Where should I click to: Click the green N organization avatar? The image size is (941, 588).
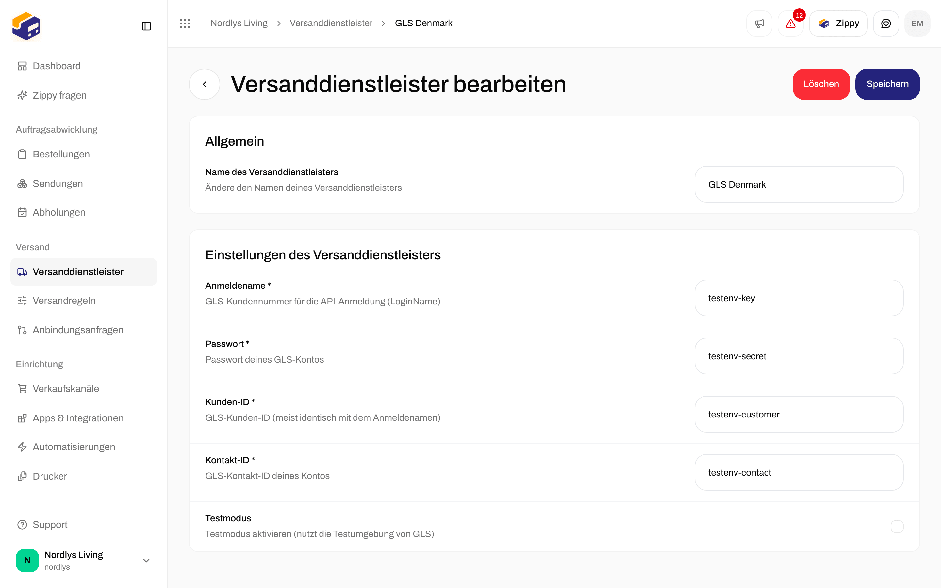point(27,560)
